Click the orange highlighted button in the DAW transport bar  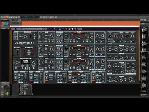pyautogui.click(x=7, y=17)
